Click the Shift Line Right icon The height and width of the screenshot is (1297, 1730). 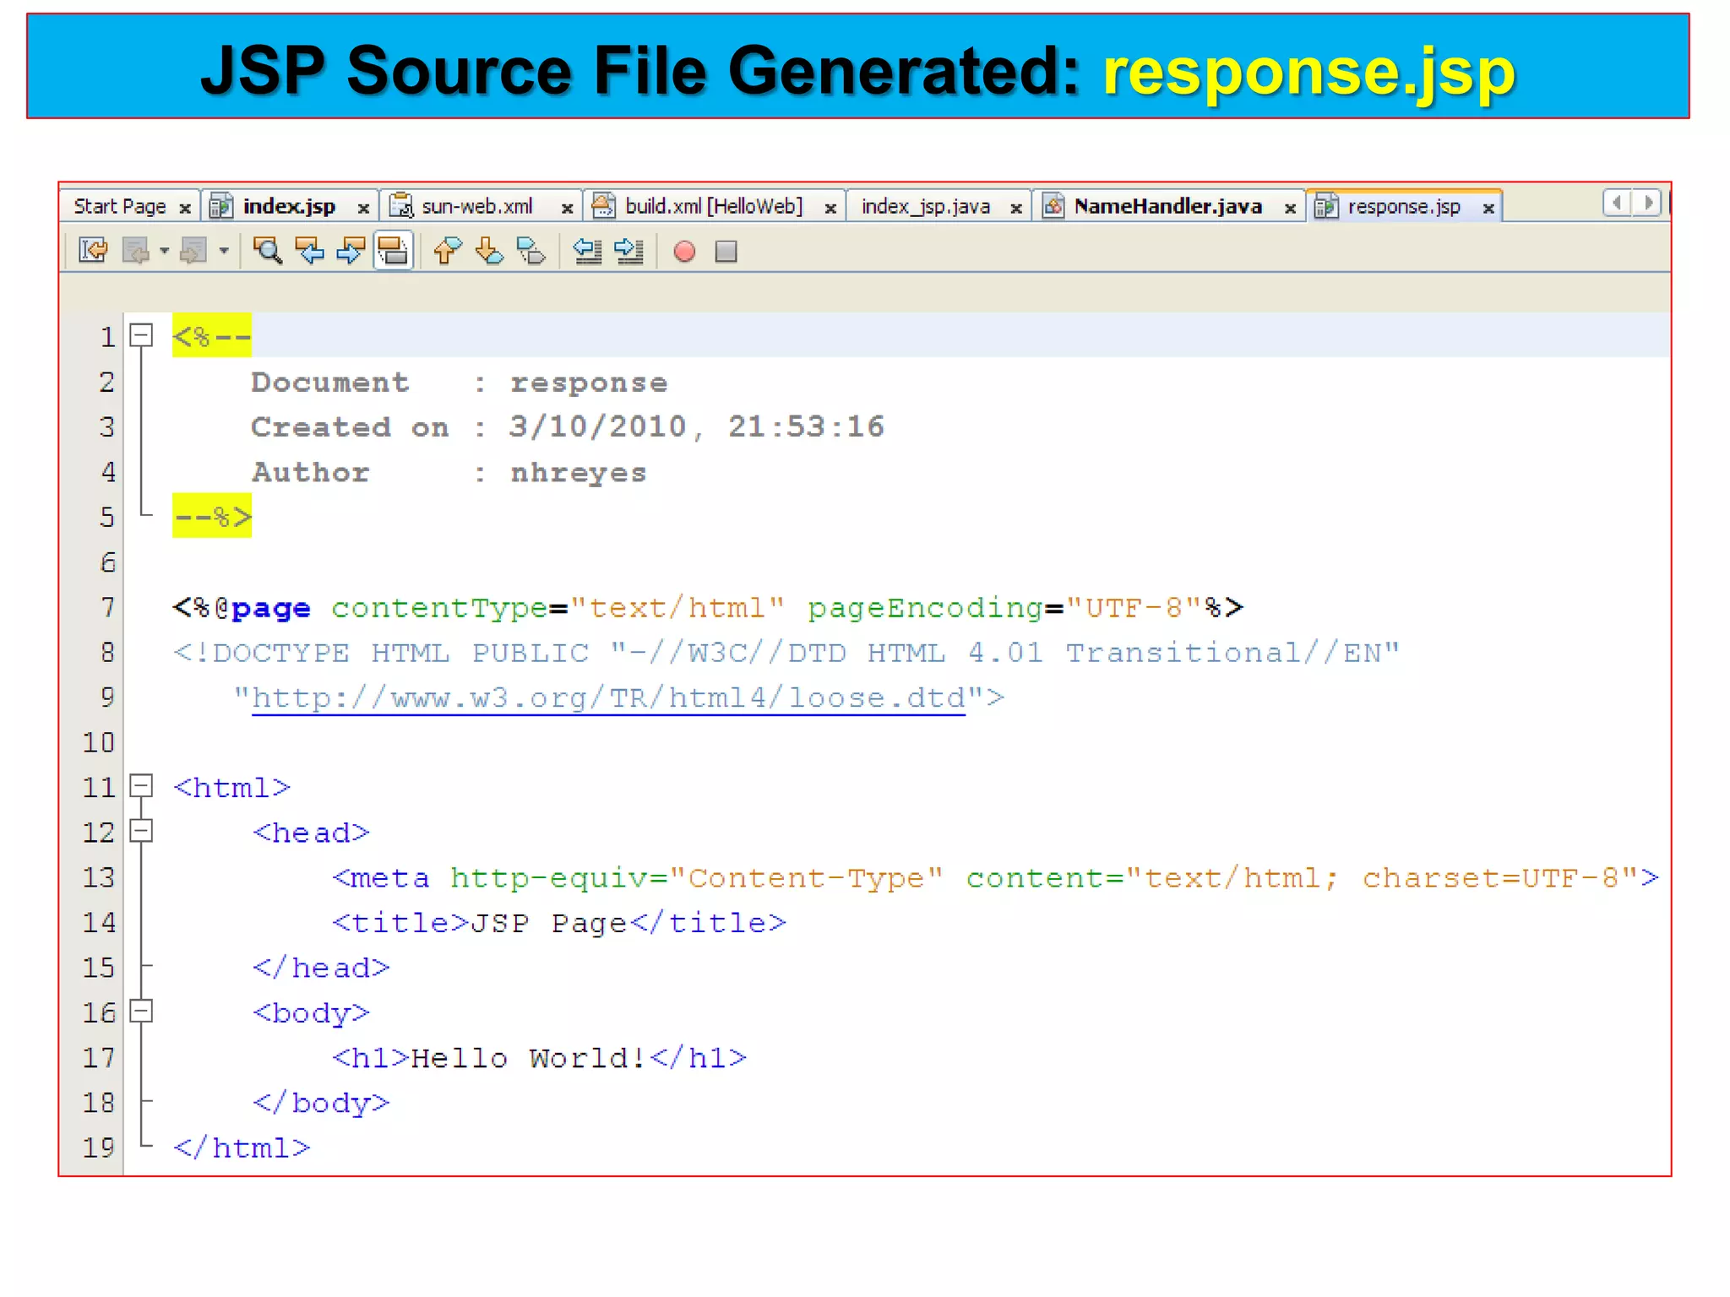click(x=629, y=251)
